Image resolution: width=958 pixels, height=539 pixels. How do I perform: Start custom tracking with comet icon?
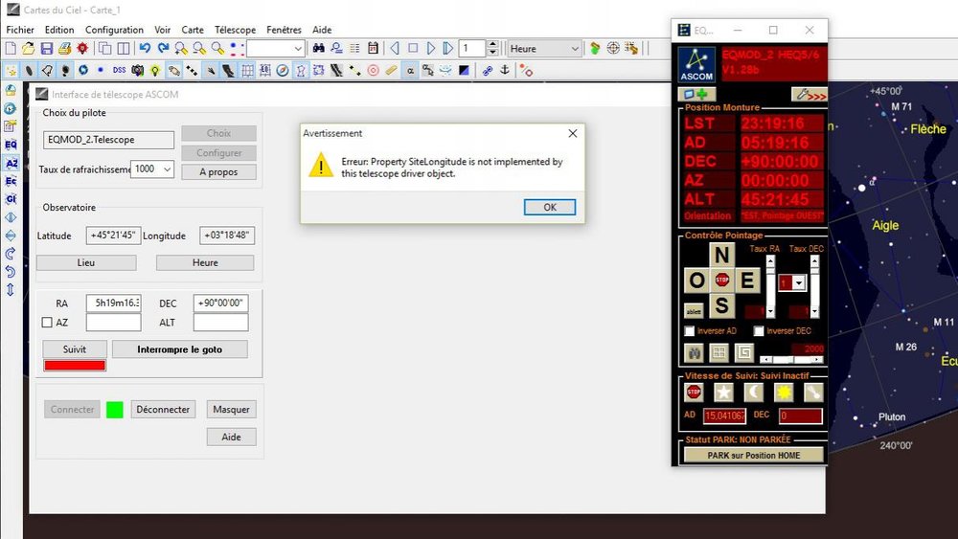point(813,392)
